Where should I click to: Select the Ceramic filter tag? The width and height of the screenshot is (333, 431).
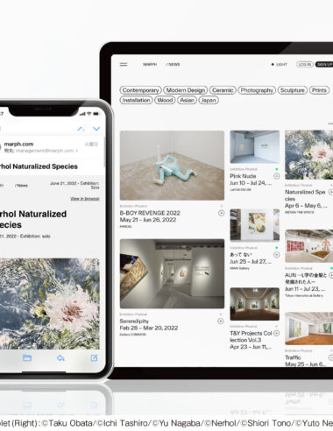(x=223, y=90)
